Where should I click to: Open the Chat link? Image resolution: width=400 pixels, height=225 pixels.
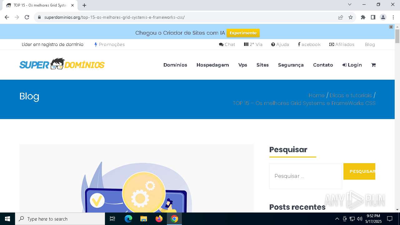click(227, 44)
